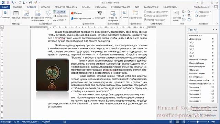The width and height of the screenshot is (220, 124).
Task: Expand the Уравнение equation dropdown arrow
Action: (211, 12)
